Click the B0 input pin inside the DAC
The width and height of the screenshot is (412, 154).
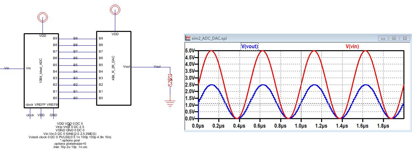pos(101,98)
